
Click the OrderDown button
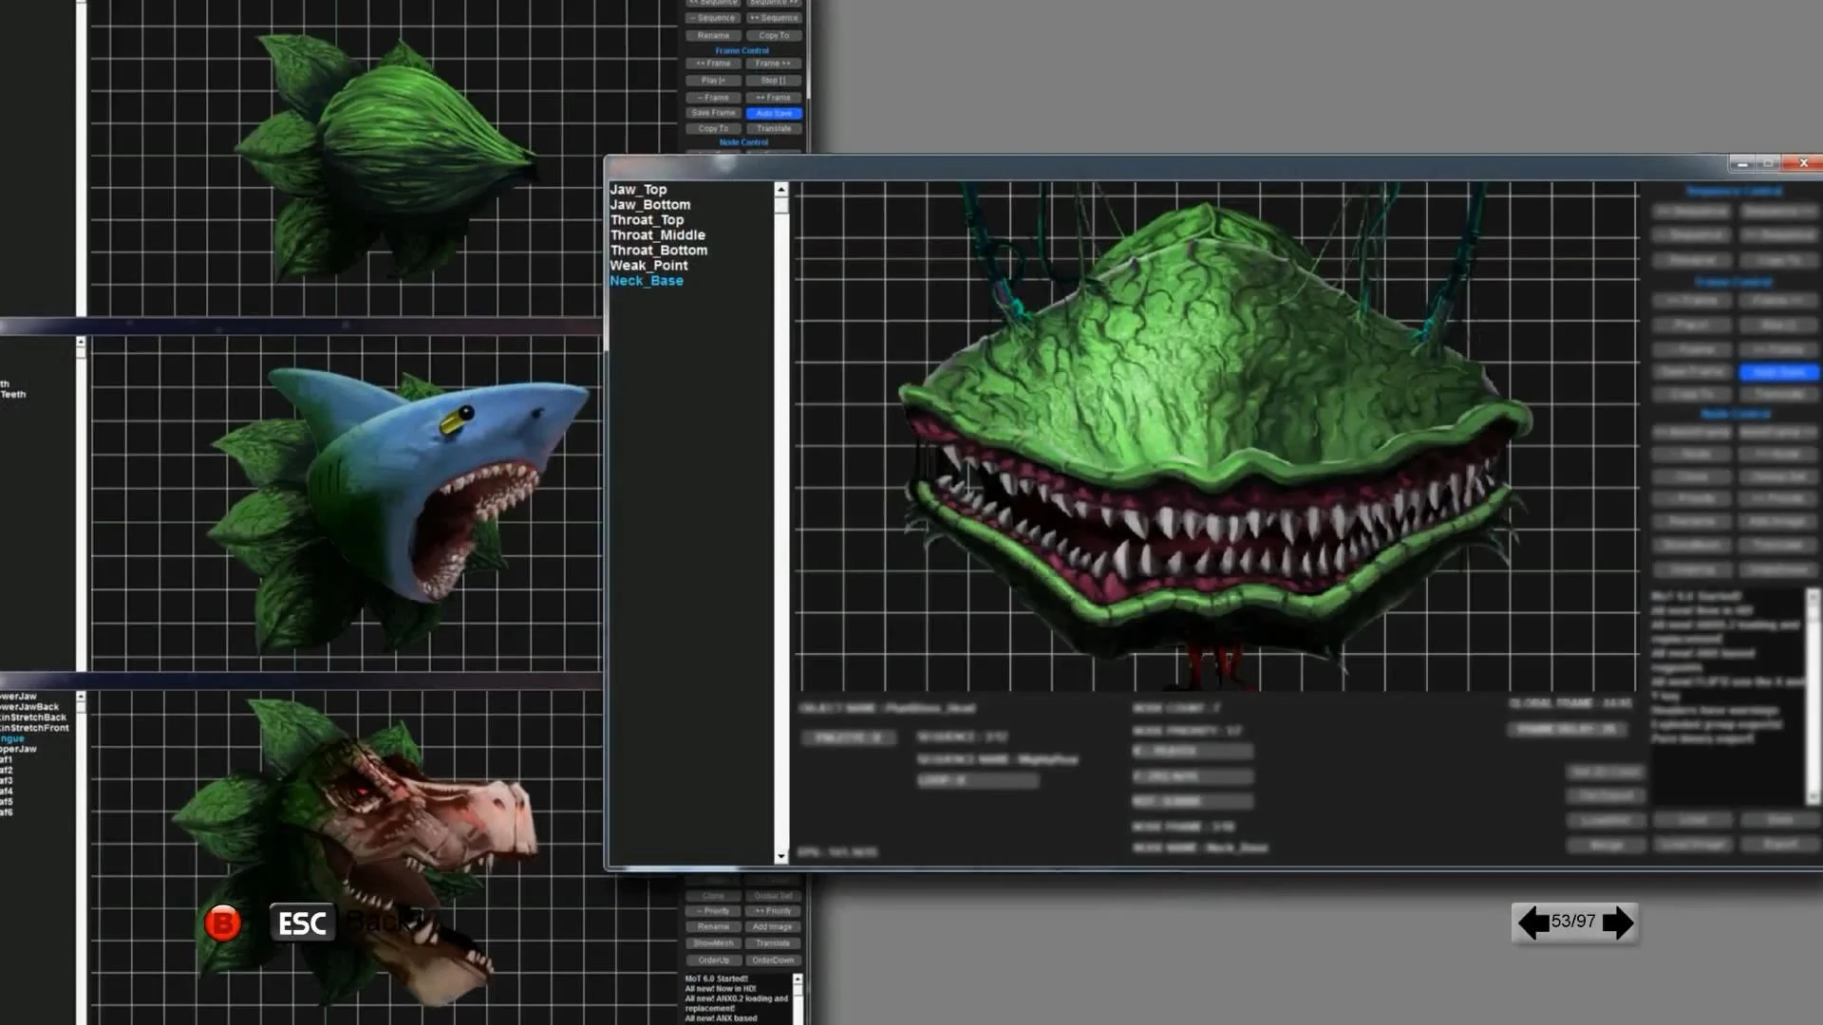[x=773, y=960]
